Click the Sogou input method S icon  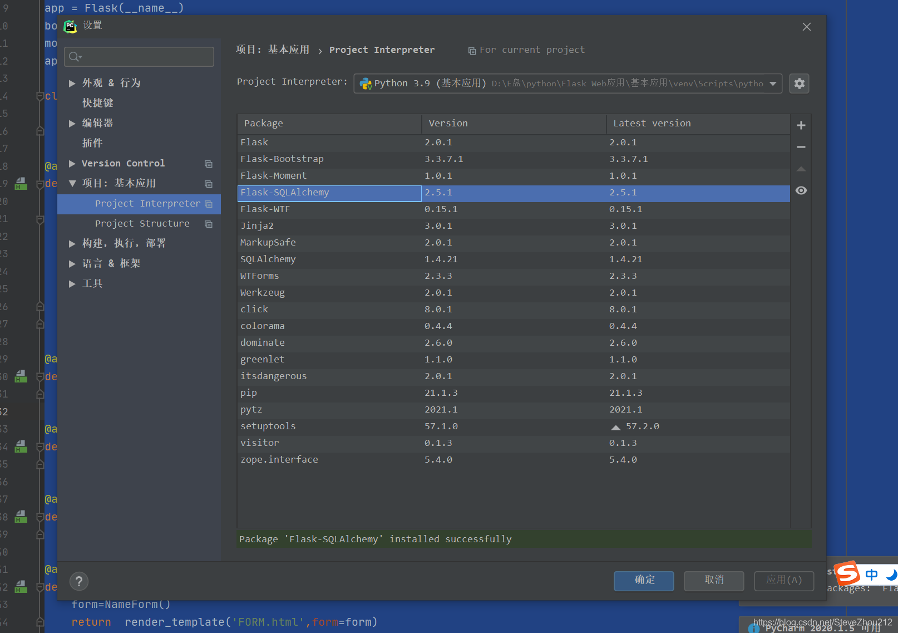(x=847, y=573)
